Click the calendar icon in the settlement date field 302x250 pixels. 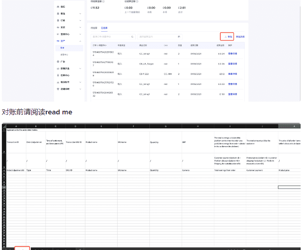[x=179, y=37]
